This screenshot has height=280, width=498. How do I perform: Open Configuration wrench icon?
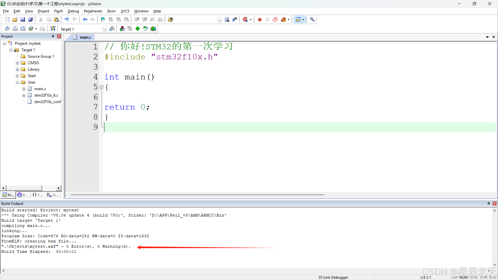tap(312, 19)
